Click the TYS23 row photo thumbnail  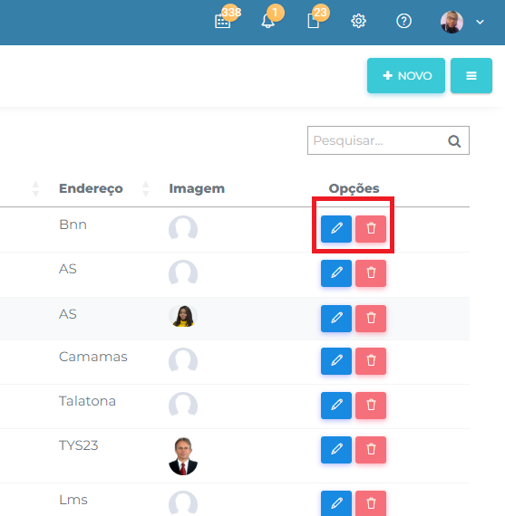183,456
